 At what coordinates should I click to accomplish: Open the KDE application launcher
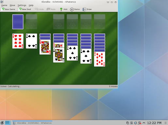click(2, 123)
